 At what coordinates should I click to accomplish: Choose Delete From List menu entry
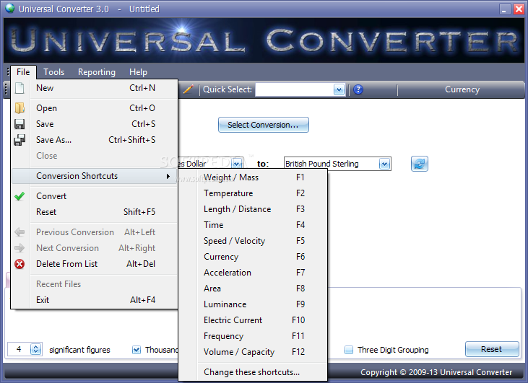tap(95, 264)
